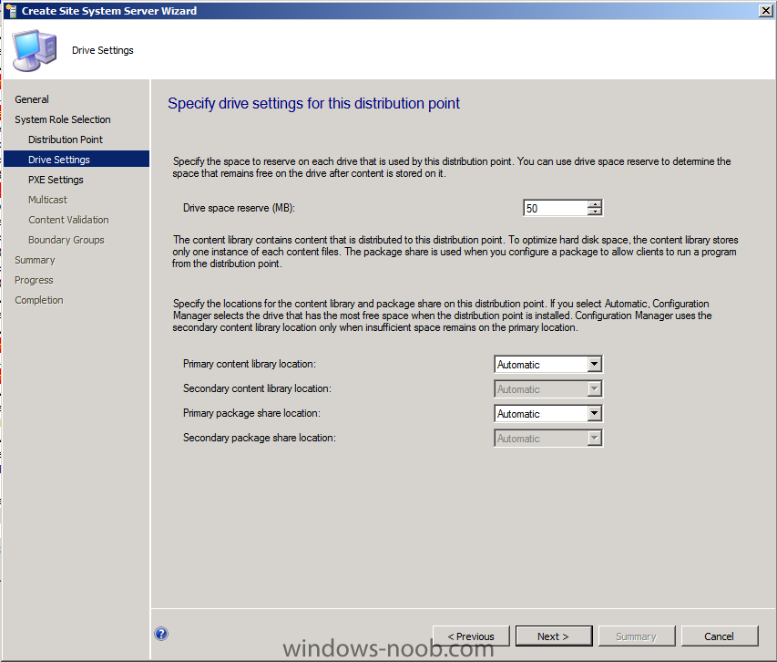Click the title bar server icon
This screenshot has width=777, height=662.
click(x=11, y=10)
